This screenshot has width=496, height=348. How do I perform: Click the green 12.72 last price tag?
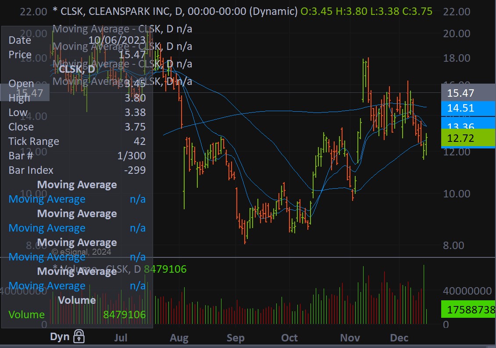coord(468,138)
